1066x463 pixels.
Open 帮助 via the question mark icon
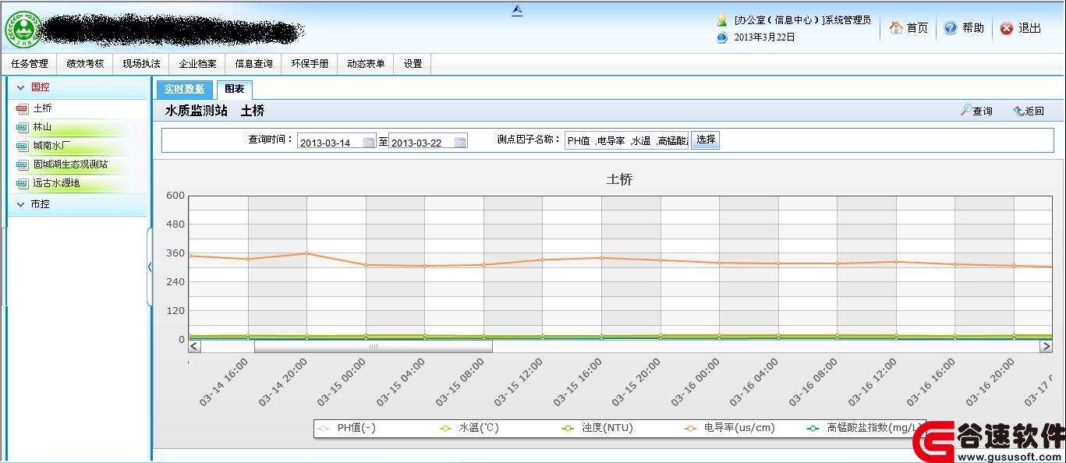[x=951, y=28]
